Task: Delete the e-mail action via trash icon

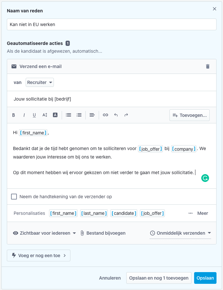Action: (208, 66)
